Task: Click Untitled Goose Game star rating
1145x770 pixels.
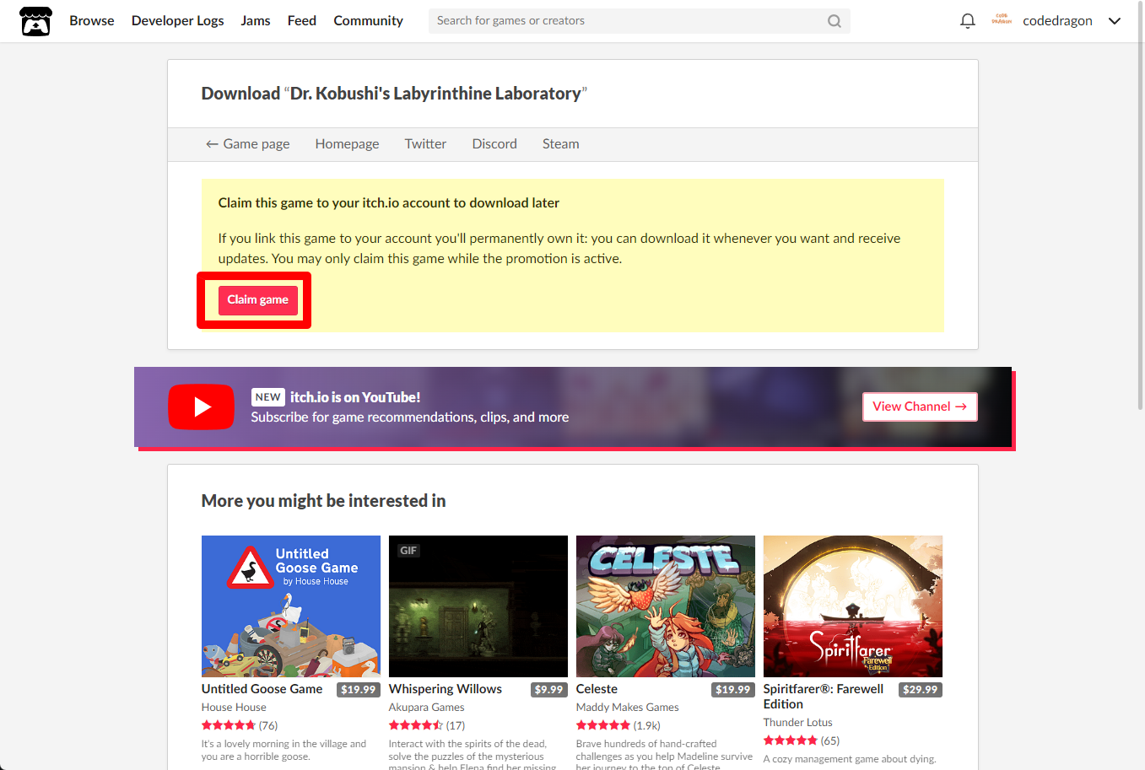Action: click(229, 725)
